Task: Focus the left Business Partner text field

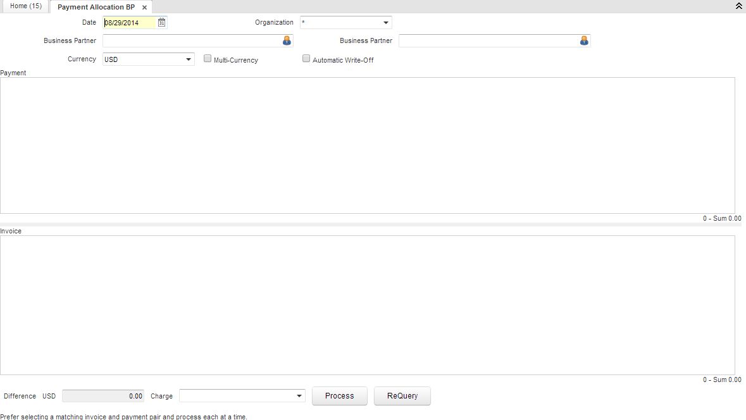Action: (191, 40)
